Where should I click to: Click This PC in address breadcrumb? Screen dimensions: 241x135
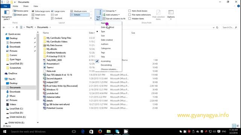coord(30,27)
